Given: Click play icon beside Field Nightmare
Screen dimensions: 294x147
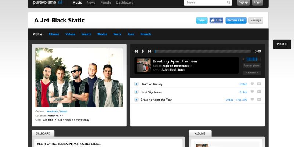Looking at the screenshot, I should pos(136,92).
